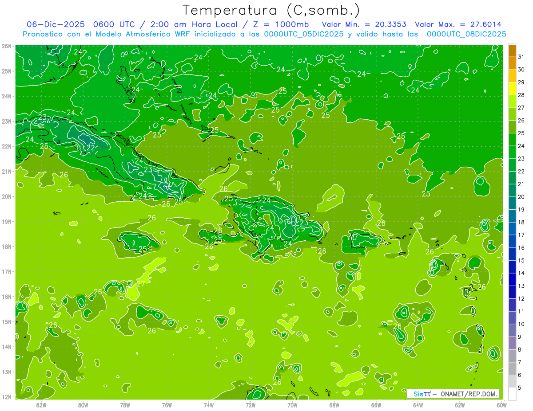Click the '28' color scale label

click(521, 95)
